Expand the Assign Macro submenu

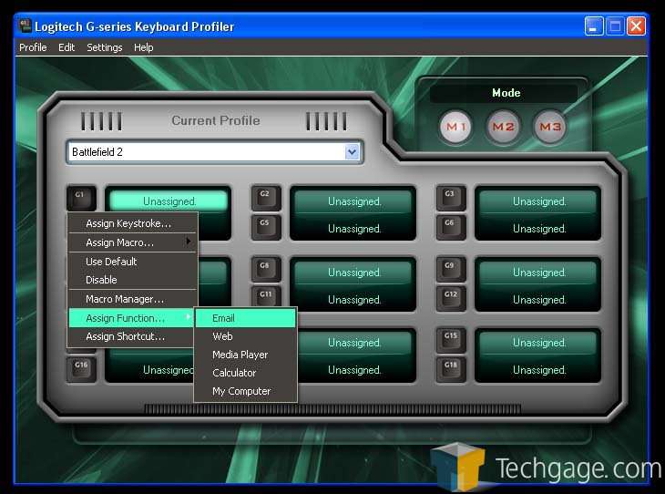[x=133, y=242]
